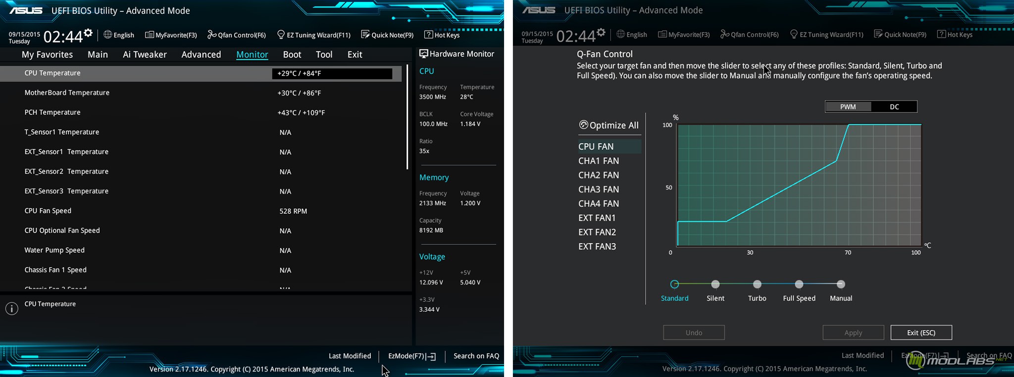Select the EXT_Sensor2 Temperature row

tap(201, 172)
